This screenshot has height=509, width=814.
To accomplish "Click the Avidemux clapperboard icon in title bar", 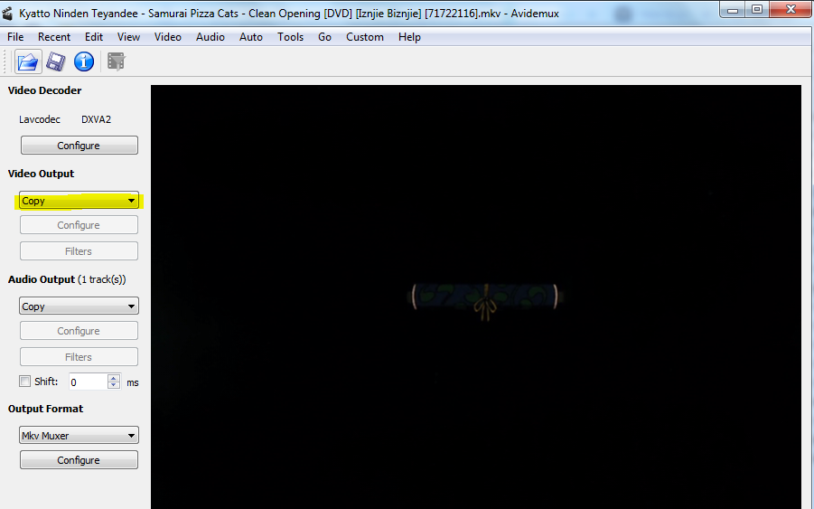I will 9,12.
